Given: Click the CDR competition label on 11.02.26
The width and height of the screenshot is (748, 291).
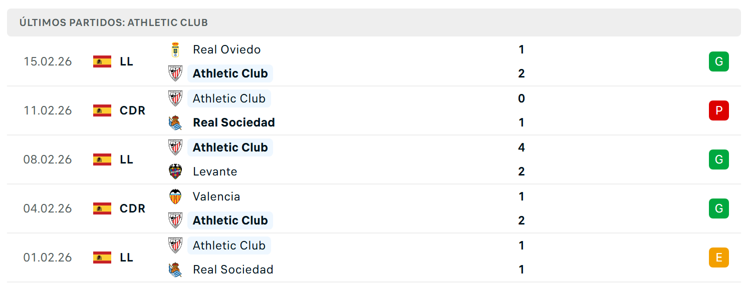Looking at the screenshot, I should click(133, 110).
